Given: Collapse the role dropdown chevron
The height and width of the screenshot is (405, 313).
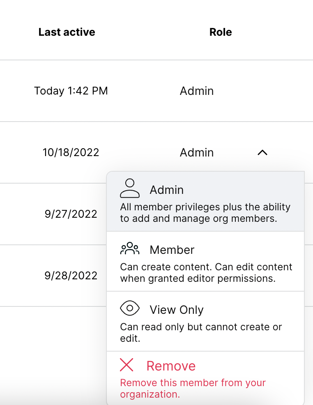Looking at the screenshot, I should point(262,152).
